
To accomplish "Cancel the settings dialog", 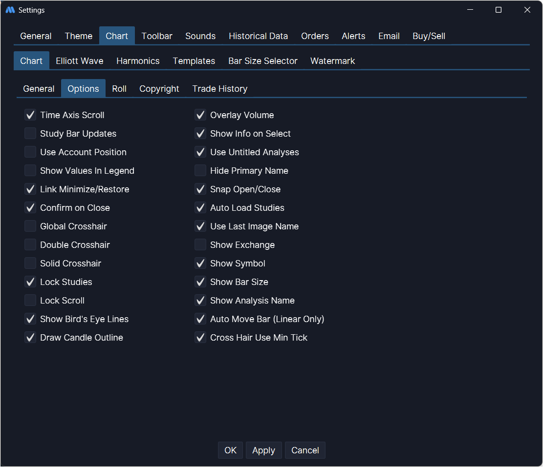I will pos(305,450).
